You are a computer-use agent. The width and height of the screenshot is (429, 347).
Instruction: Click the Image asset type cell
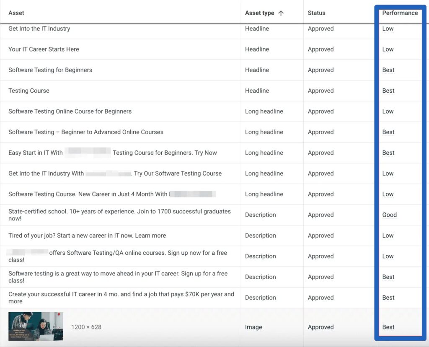[x=253, y=327]
